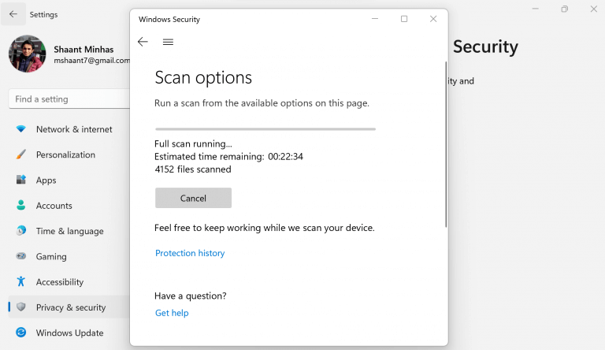Image resolution: width=605 pixels, height=350 pixels.
Task: Click the Gaming controller icon
Action: click(x=21, y=255)
